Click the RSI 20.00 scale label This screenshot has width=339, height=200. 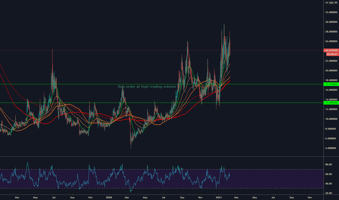pyautogui.click(x=328, y=193)
